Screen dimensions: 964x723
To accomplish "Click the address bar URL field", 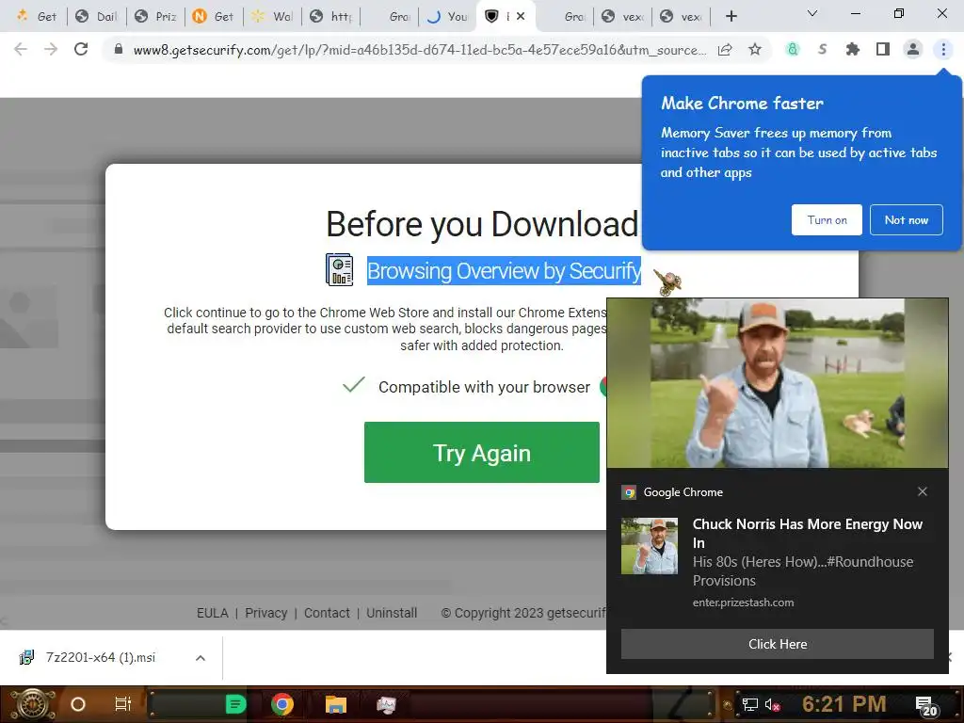I will [419, 50].
